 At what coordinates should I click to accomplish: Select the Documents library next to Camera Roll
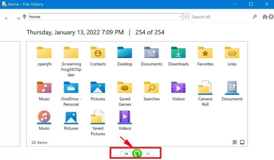[x=232, y=91]
